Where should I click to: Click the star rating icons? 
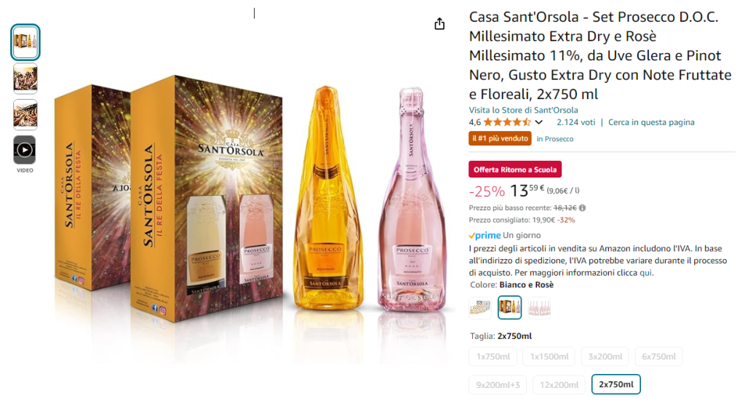click(507, 122)
